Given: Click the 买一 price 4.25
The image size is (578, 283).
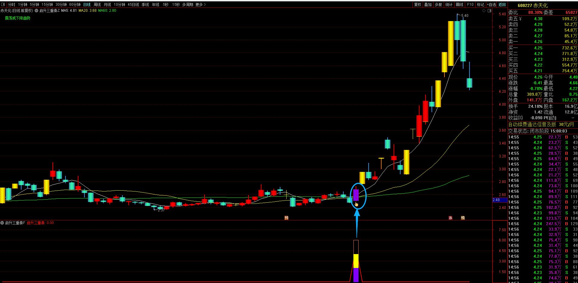Looking at the screenshot, I should click(x=538, y=48).
